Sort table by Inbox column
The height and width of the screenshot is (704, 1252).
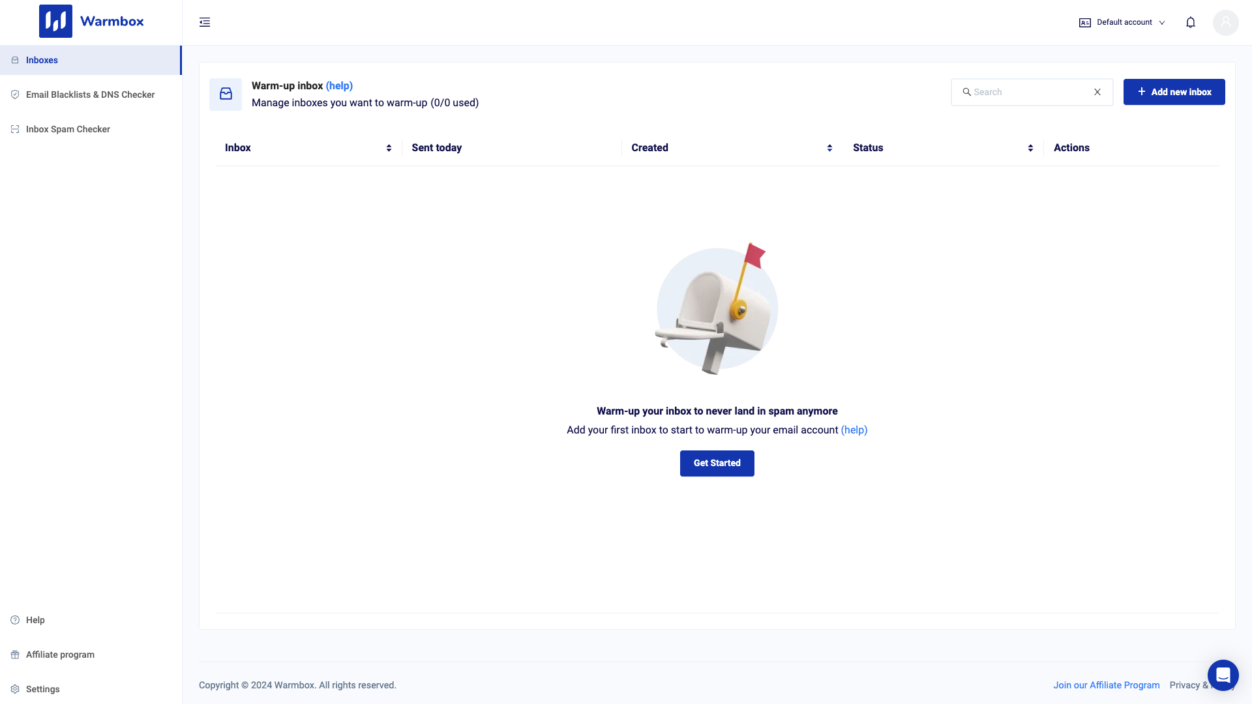click(389, 148)
